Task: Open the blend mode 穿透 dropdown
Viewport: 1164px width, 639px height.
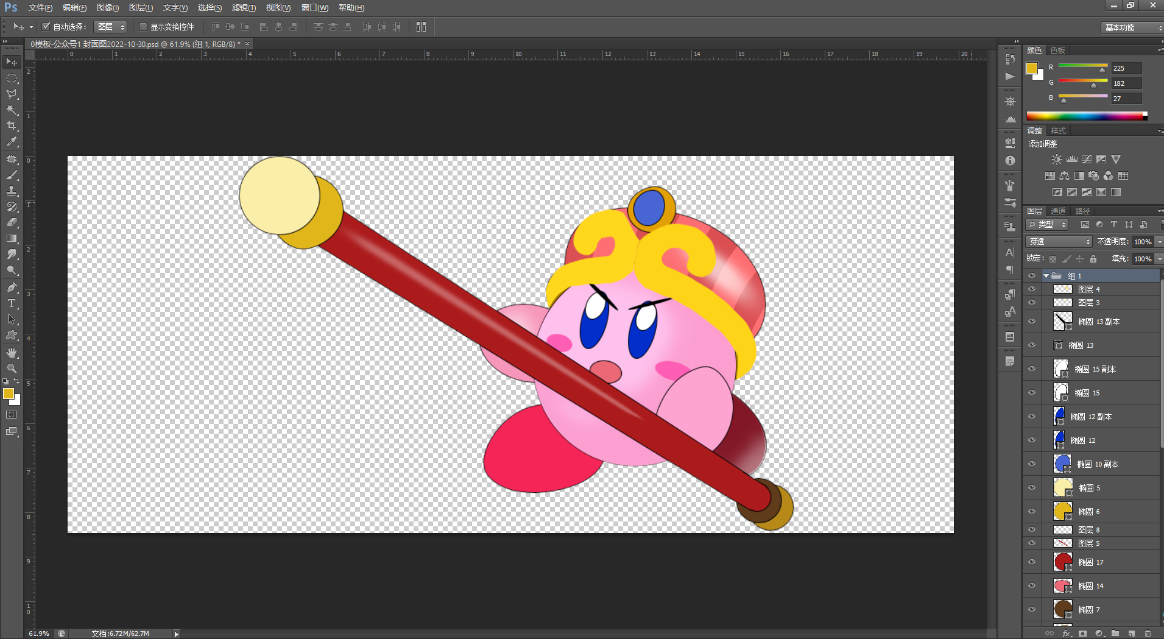Action: click(x=1059, y=242)
